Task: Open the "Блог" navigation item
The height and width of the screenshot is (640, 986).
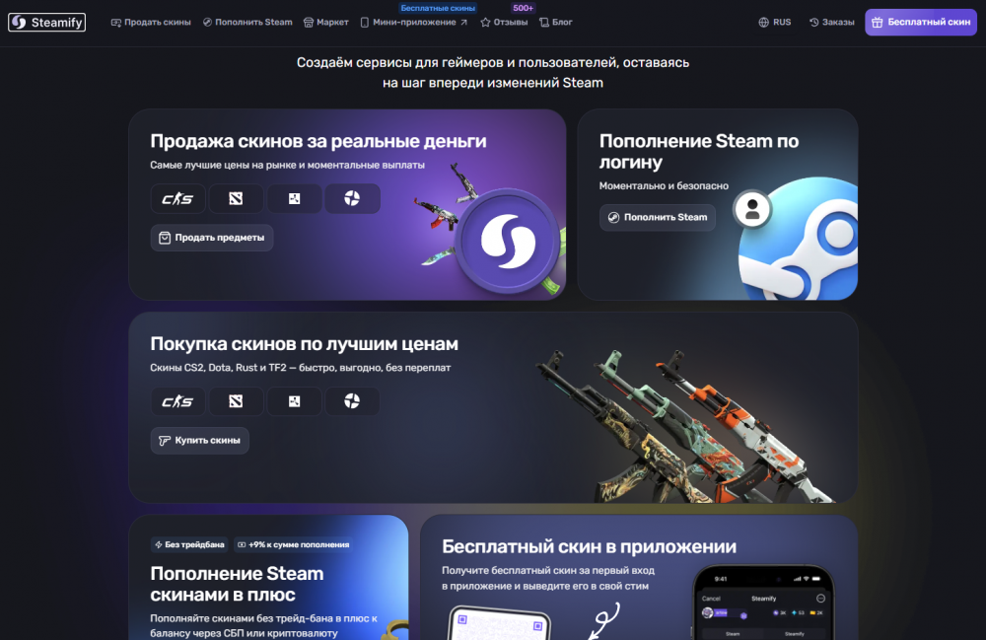Action: pyautogui.click(x=556, y=22)
